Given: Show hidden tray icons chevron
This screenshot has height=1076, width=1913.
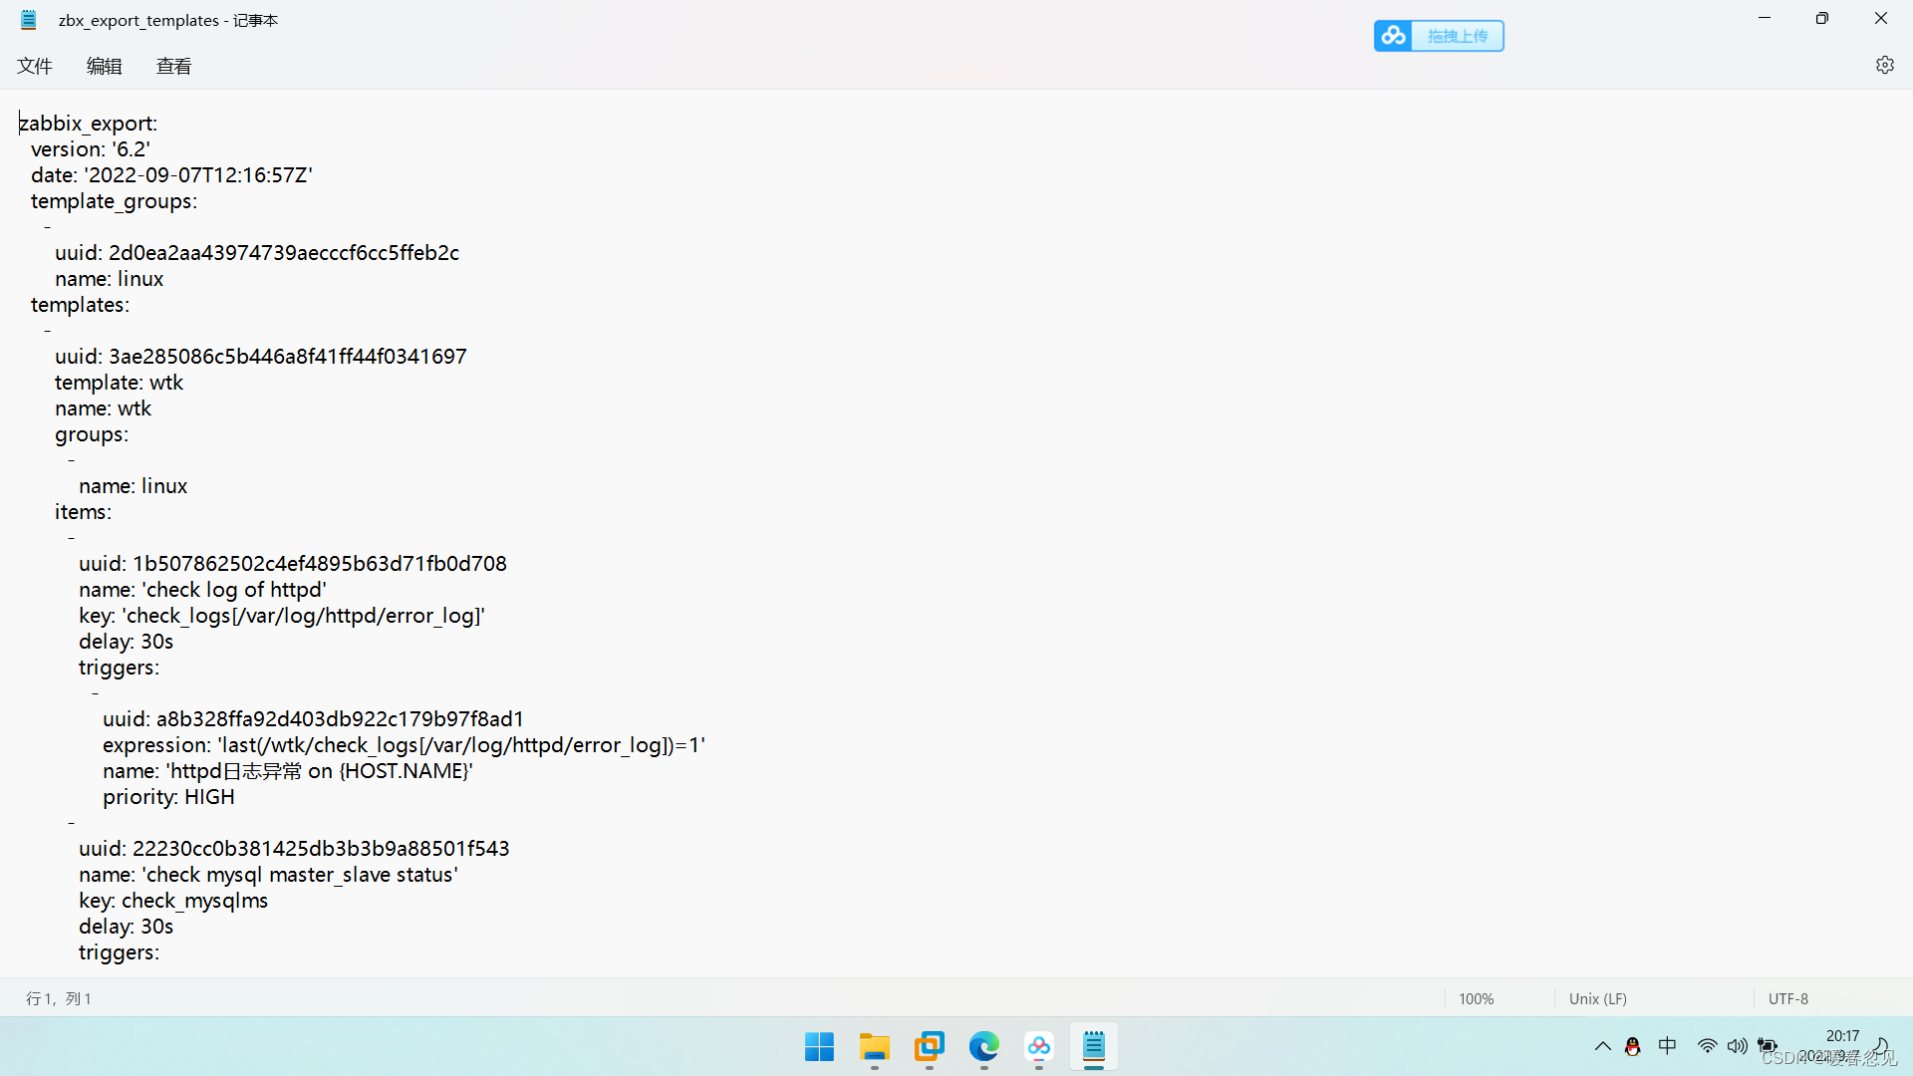Looking at the screenshot, I should (1603, 1046).
